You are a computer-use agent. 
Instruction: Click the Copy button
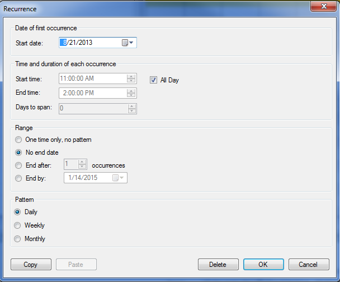[31, 265]
